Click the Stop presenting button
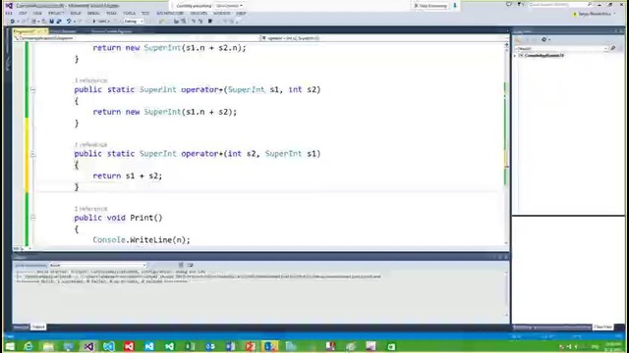This screenshot has height=353, width=629. 430,6
